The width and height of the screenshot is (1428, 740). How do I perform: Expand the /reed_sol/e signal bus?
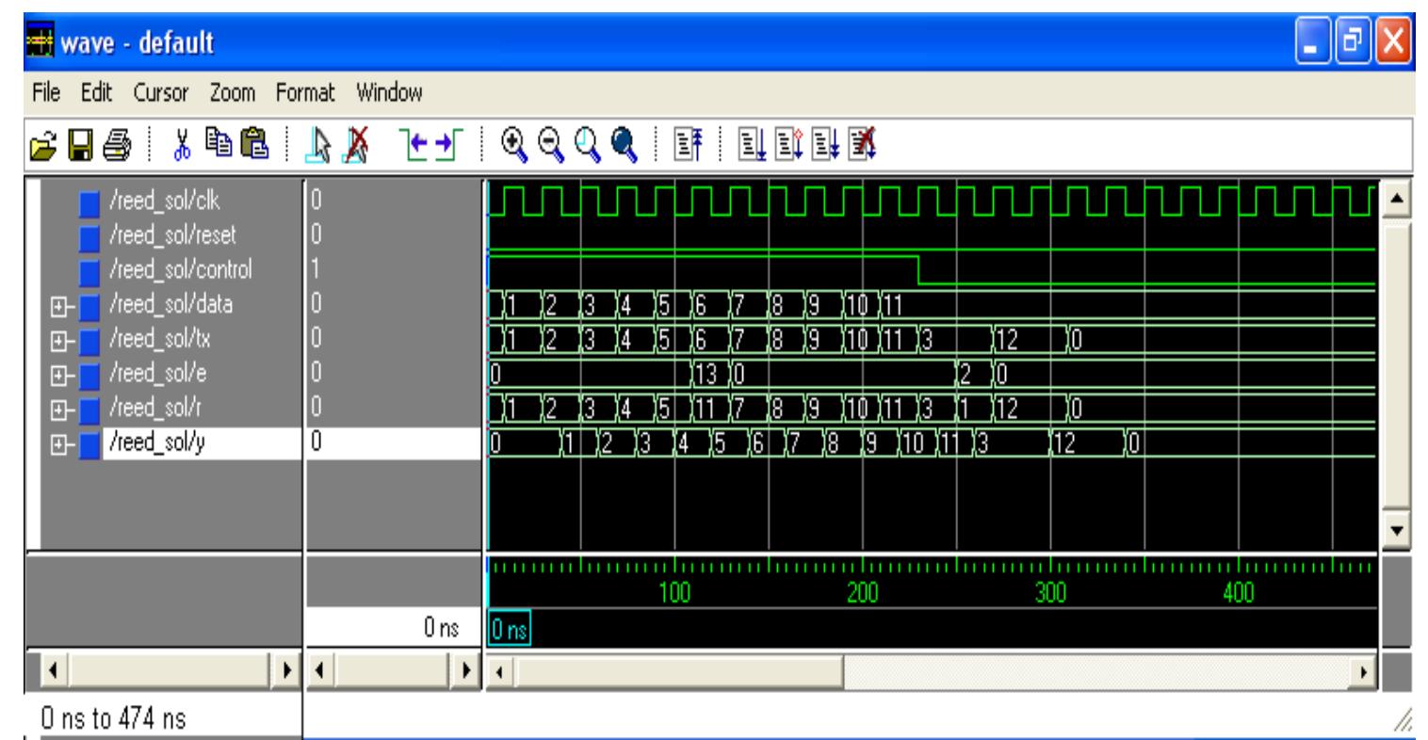[x=58, y=374]
